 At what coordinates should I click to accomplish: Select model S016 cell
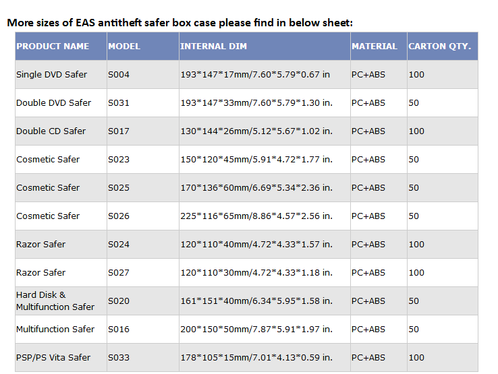(x=143, y=330)
